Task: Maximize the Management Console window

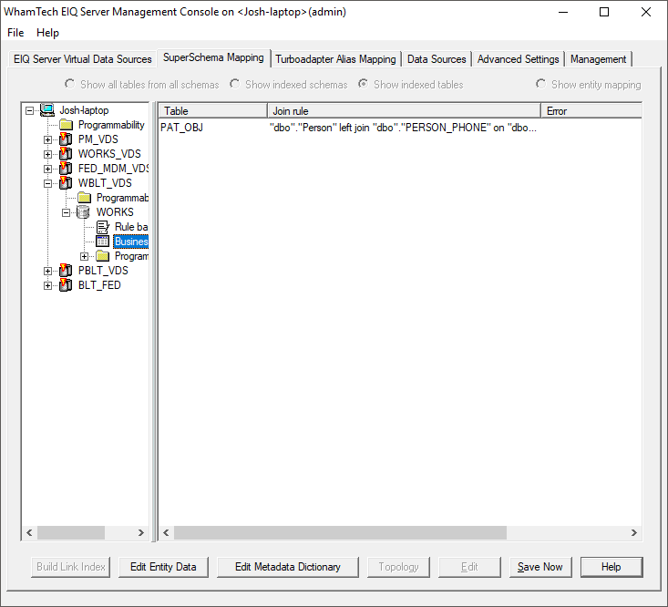Action: coord(604,12)
